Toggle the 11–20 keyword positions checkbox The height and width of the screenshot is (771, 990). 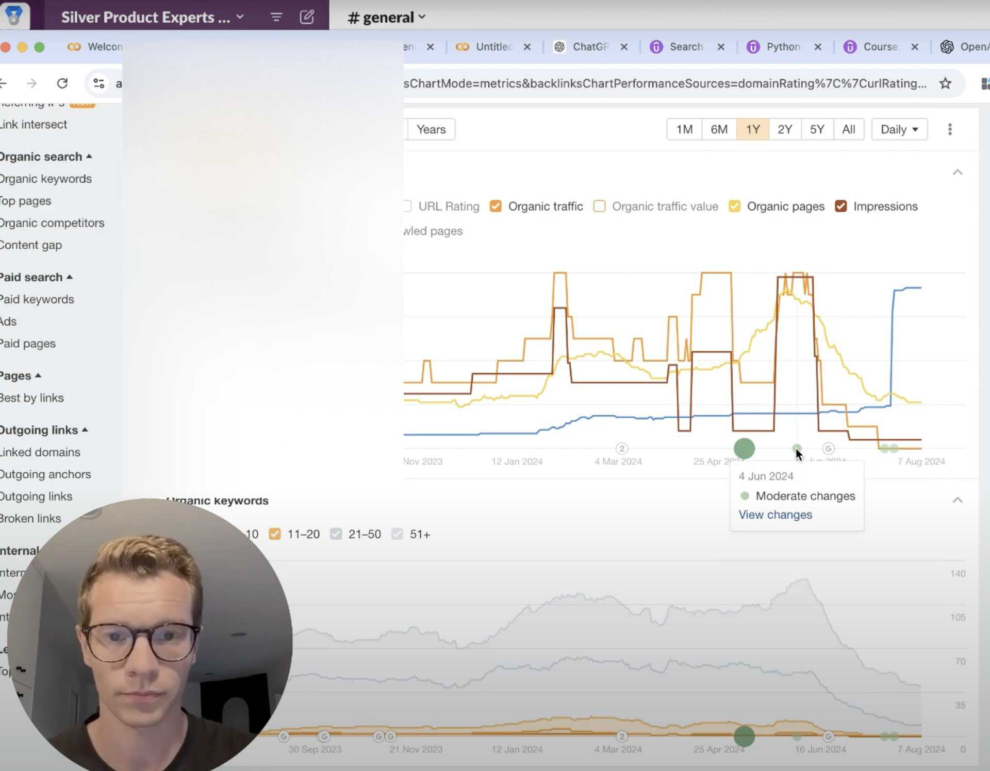point(274,534)
